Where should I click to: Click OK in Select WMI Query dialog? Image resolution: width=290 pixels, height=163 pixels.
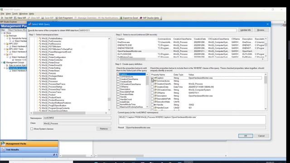(246, 136)
